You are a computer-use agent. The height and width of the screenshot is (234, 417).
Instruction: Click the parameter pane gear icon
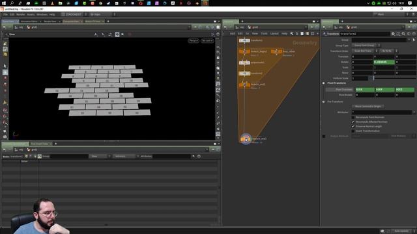[x=393, y=34]
